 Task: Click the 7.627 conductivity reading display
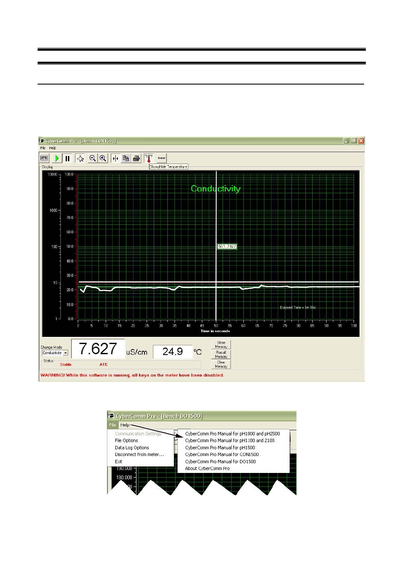click(x=98, y=349)
